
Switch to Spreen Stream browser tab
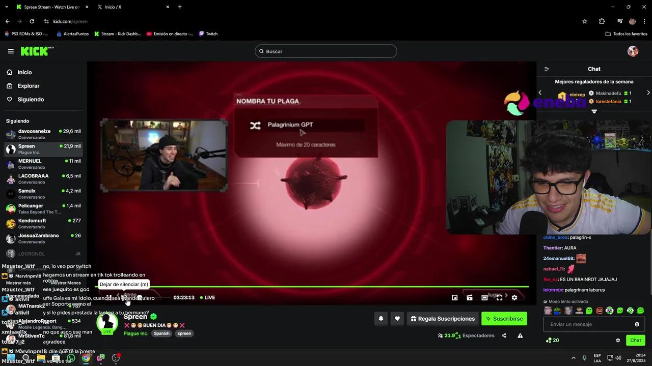click(x=52, y=7)
